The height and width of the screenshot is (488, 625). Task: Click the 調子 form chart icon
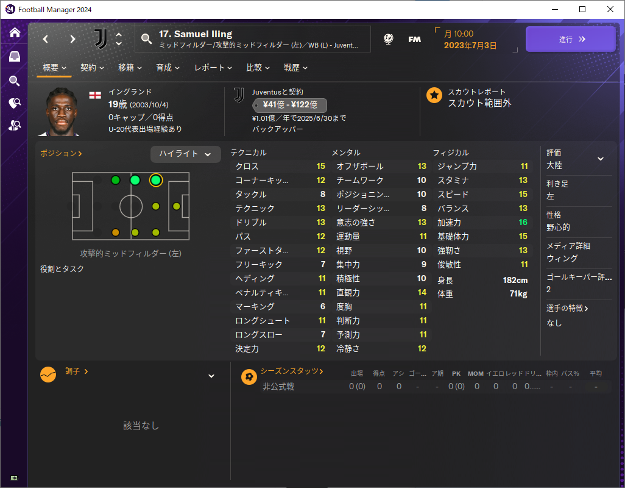[x=48, y=375]
